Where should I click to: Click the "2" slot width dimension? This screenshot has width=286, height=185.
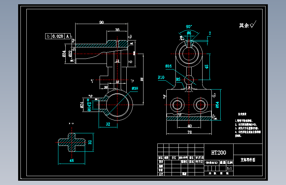coord(210,33)
